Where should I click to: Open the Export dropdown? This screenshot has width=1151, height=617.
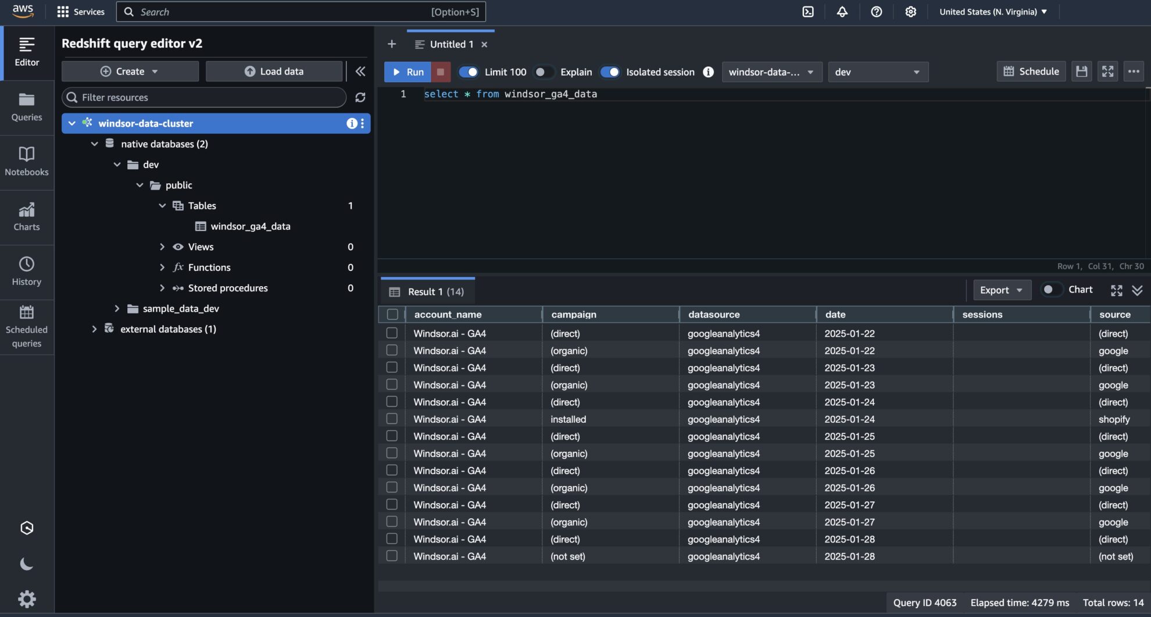click(x=1002, y=290)
